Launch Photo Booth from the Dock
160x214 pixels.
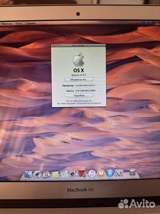pyautogui.click(x=83, y=174)
